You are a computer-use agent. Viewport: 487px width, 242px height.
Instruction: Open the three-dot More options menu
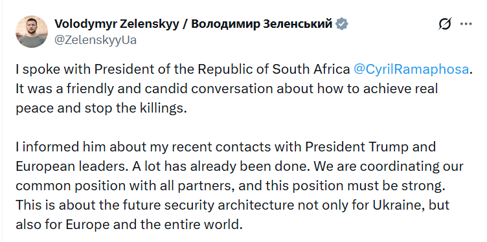pos(466,24)
